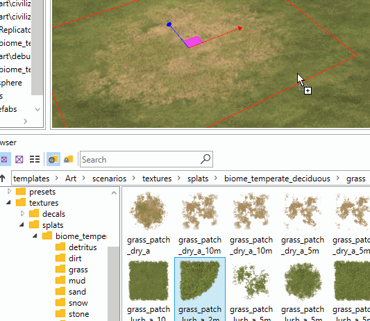The width and height of the screenshot is (370, 321).
Task: Collapse the biome_tempe folder tree arrow
Action: tap(35, 236)
